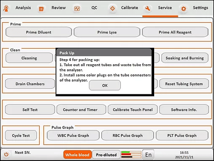Switch to Whole blood mode
This screenshot has height=161, width=214.
pyautogui.click(x=78, y=155)
